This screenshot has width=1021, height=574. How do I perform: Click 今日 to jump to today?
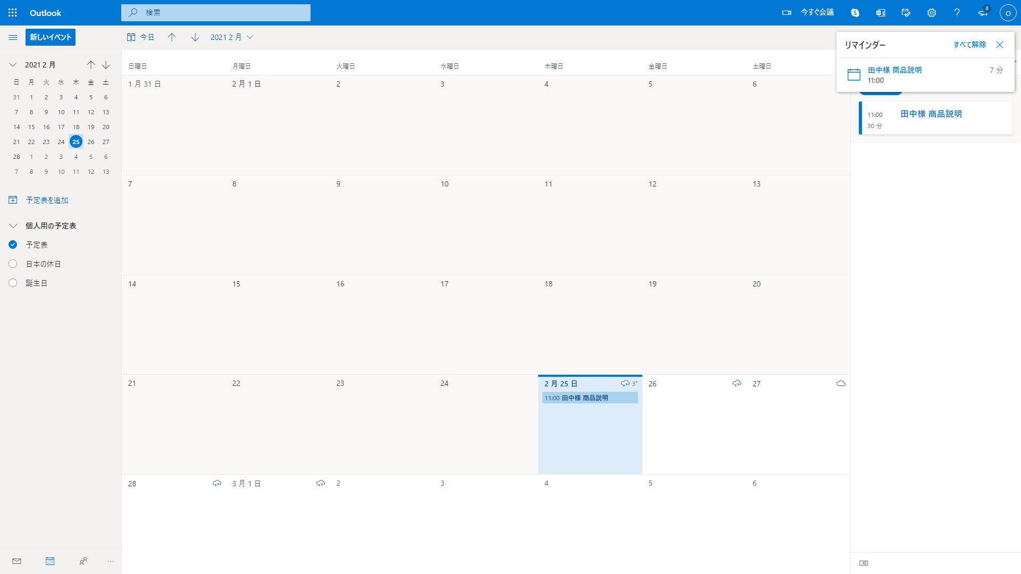(141, 37)
